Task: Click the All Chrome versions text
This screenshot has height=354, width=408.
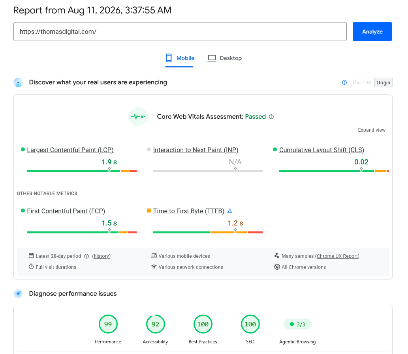Action: tap(304, 267)
